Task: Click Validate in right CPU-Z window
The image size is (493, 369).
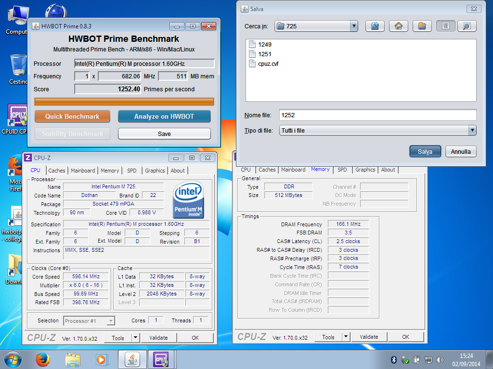Action: tap(369, 337)
